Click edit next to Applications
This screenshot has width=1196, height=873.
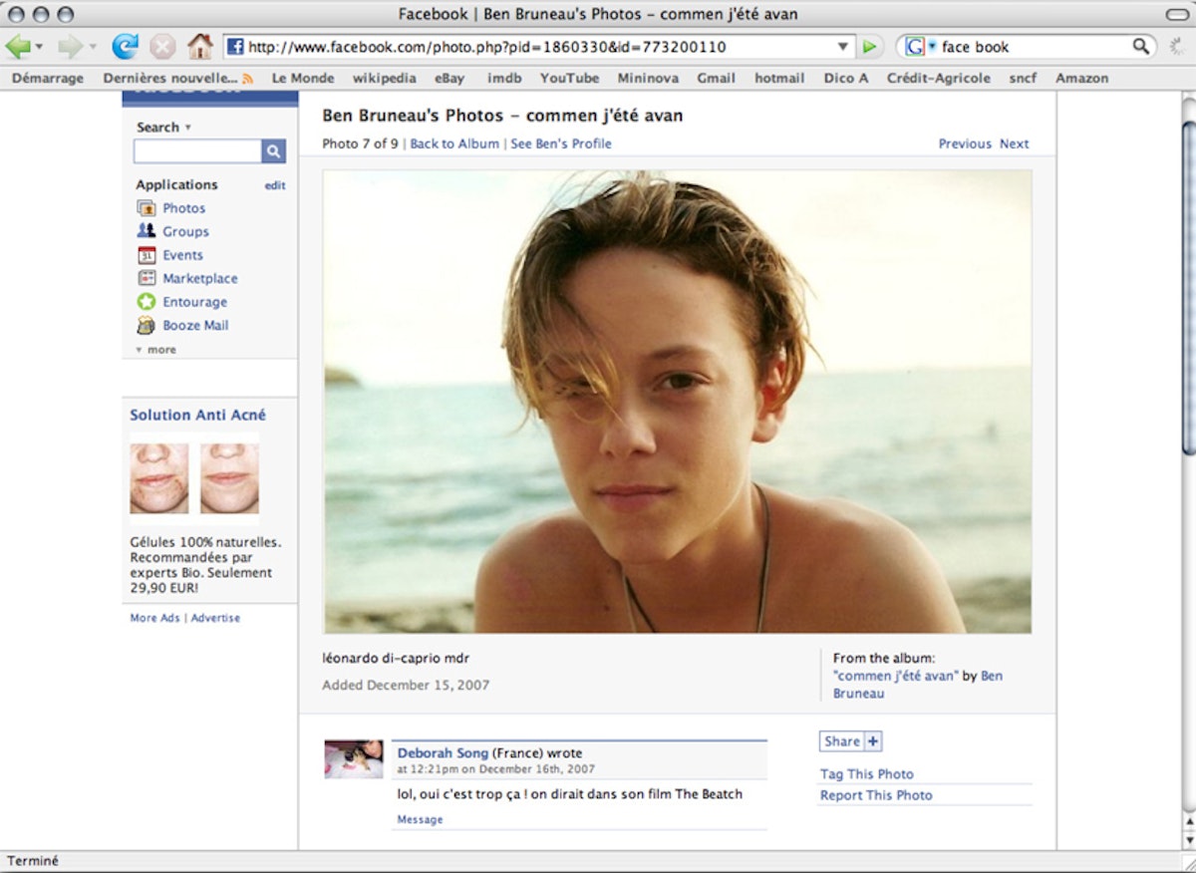point(275,185)
